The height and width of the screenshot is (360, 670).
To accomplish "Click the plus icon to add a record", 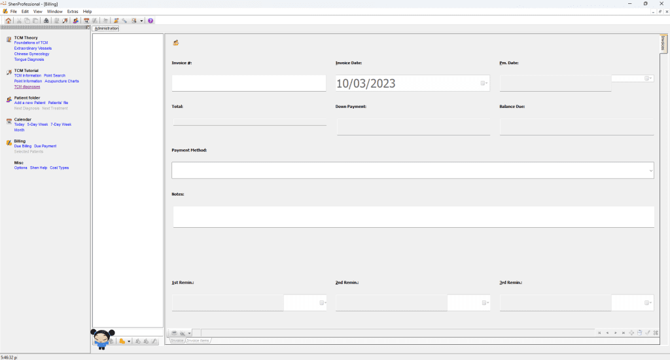I will (x=631, y=333).
